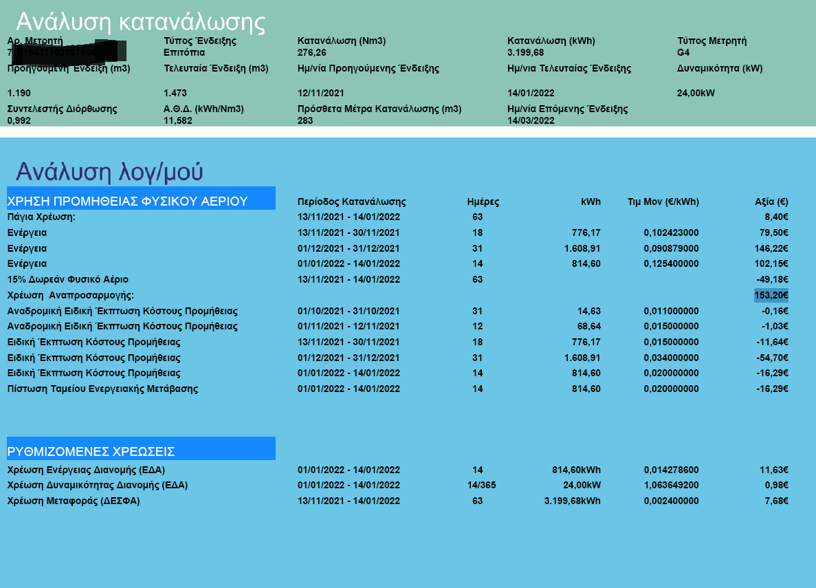This screenshot has height=588, width=816.
Task: Click the consumption value 276,26 Nm3
Action: point(311,52)
